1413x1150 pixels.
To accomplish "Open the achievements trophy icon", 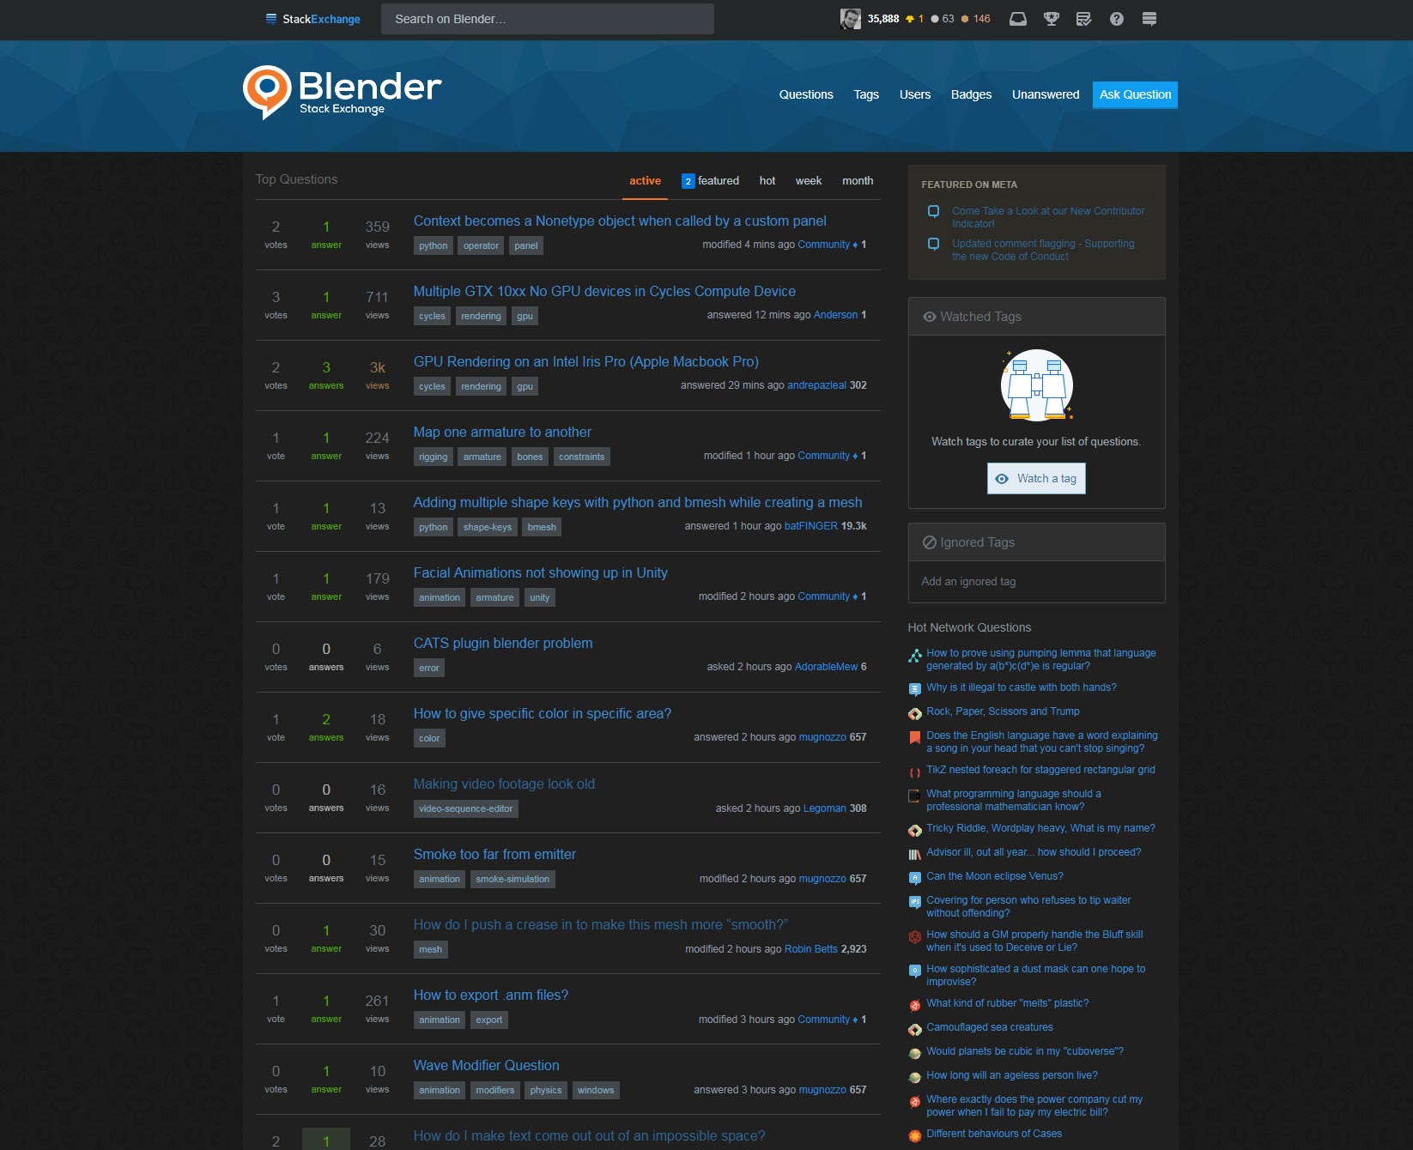I will click(1051, 18).
